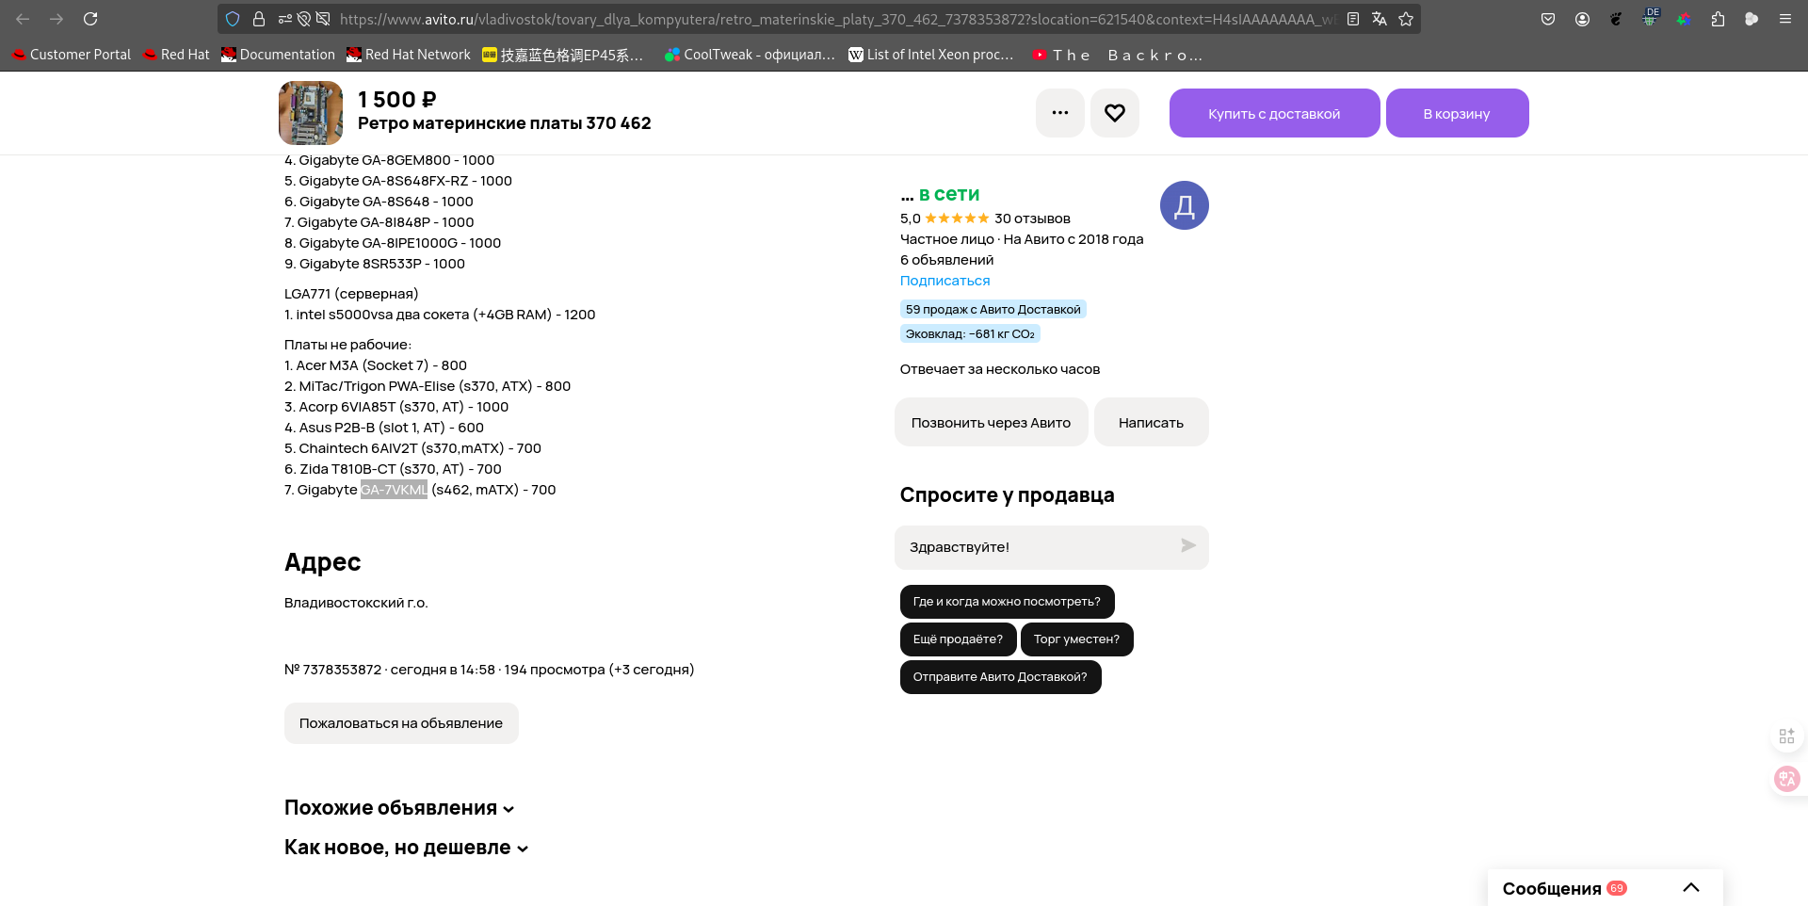The width and height of the screenshot is (1808, 906).
Task: Click the "Подписаться" link
Action: (x=944, y=281)
